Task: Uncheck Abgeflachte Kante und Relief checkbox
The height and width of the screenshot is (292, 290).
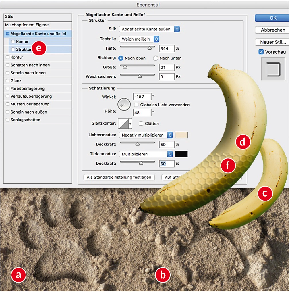Action: tap(8, 34)
